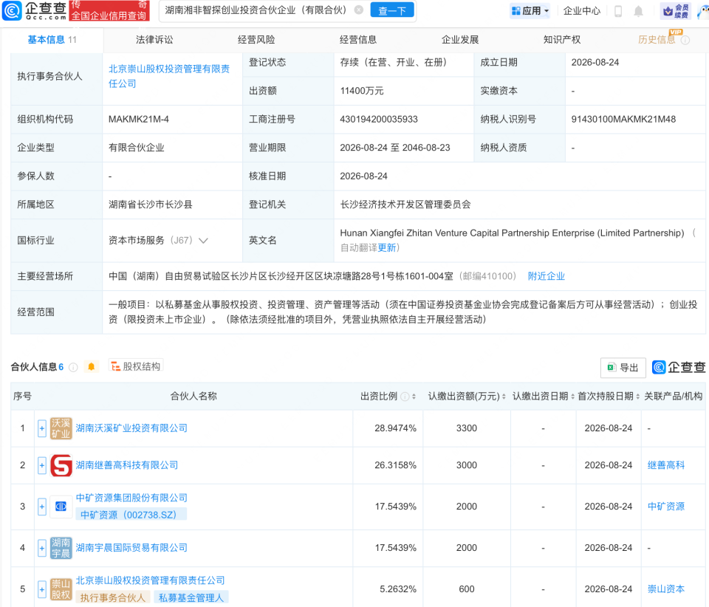Switch to the 法律诉讼 tab

click(x=154, y=40)
